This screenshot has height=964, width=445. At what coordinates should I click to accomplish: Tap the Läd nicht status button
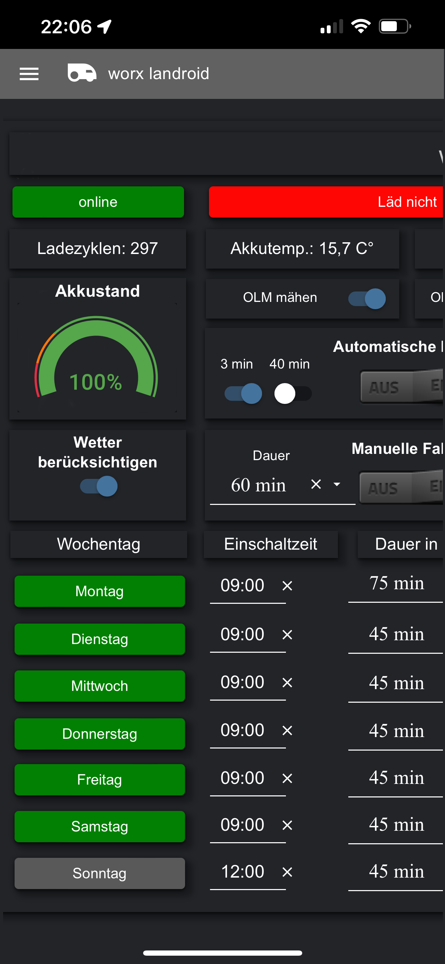tap(326, 202)
